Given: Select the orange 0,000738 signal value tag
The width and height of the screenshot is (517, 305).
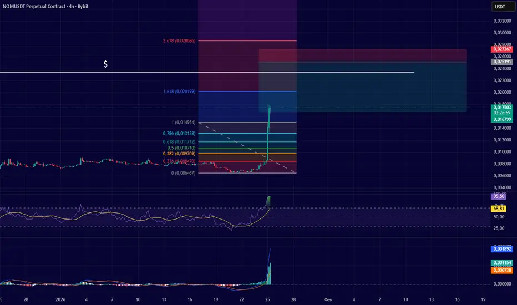Looking at the screenshot, I should pyautogui.click(x=502, y=271).
